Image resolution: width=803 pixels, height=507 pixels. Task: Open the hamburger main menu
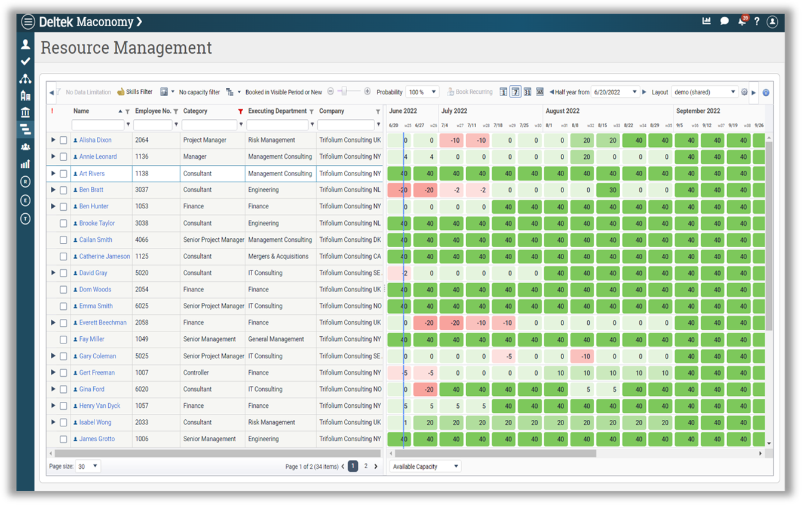(28, 22)
